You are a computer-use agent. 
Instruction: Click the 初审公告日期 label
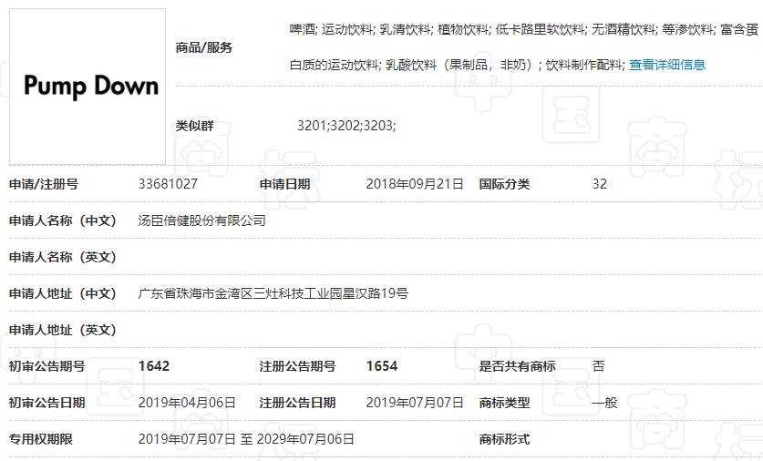[47, 403]
